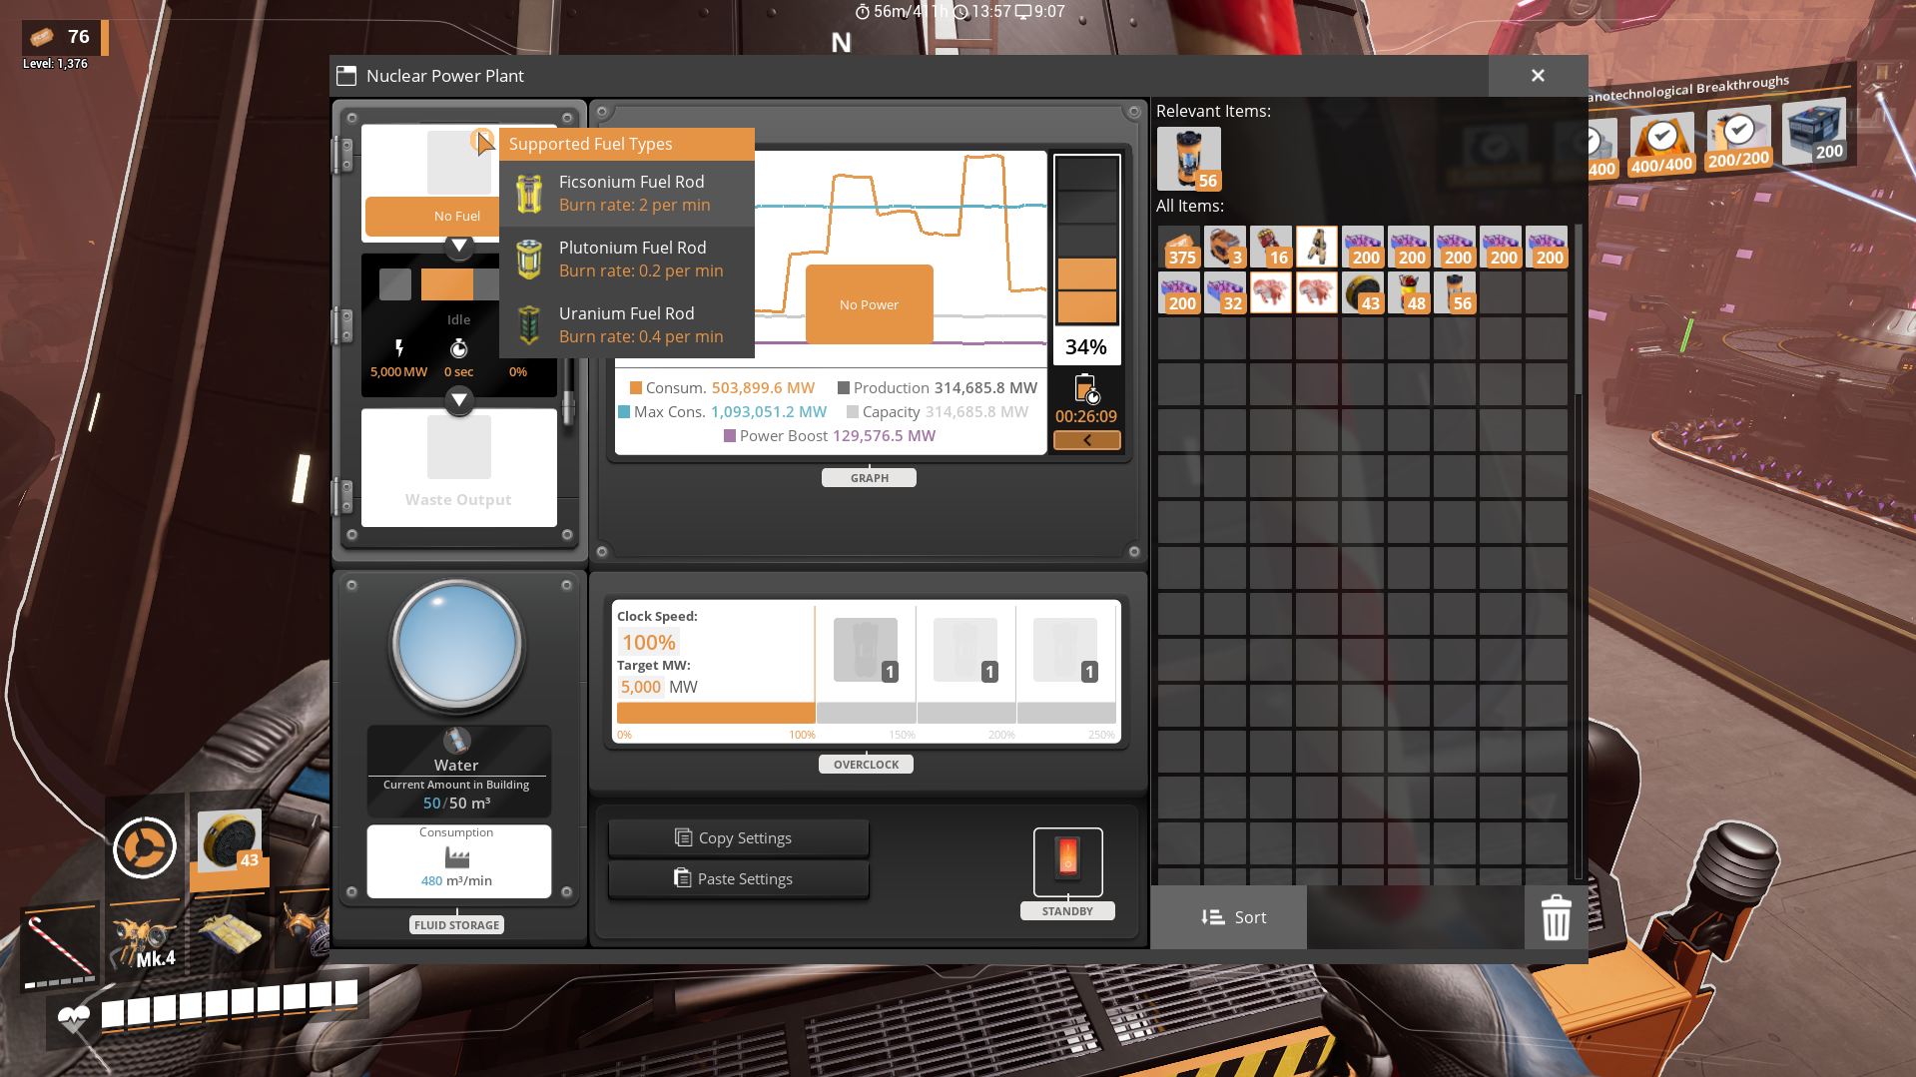Click the STANDBY label
The height and width of the screenshot is (1077, 1916).
1067,911
